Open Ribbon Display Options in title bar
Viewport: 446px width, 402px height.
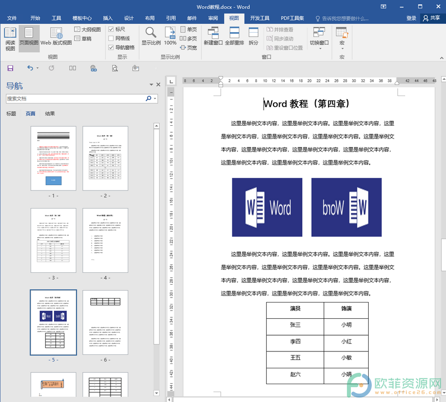click(x=384, y=7)
